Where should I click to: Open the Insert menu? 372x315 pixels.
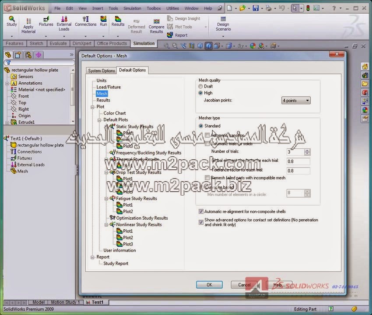[98, 8]
